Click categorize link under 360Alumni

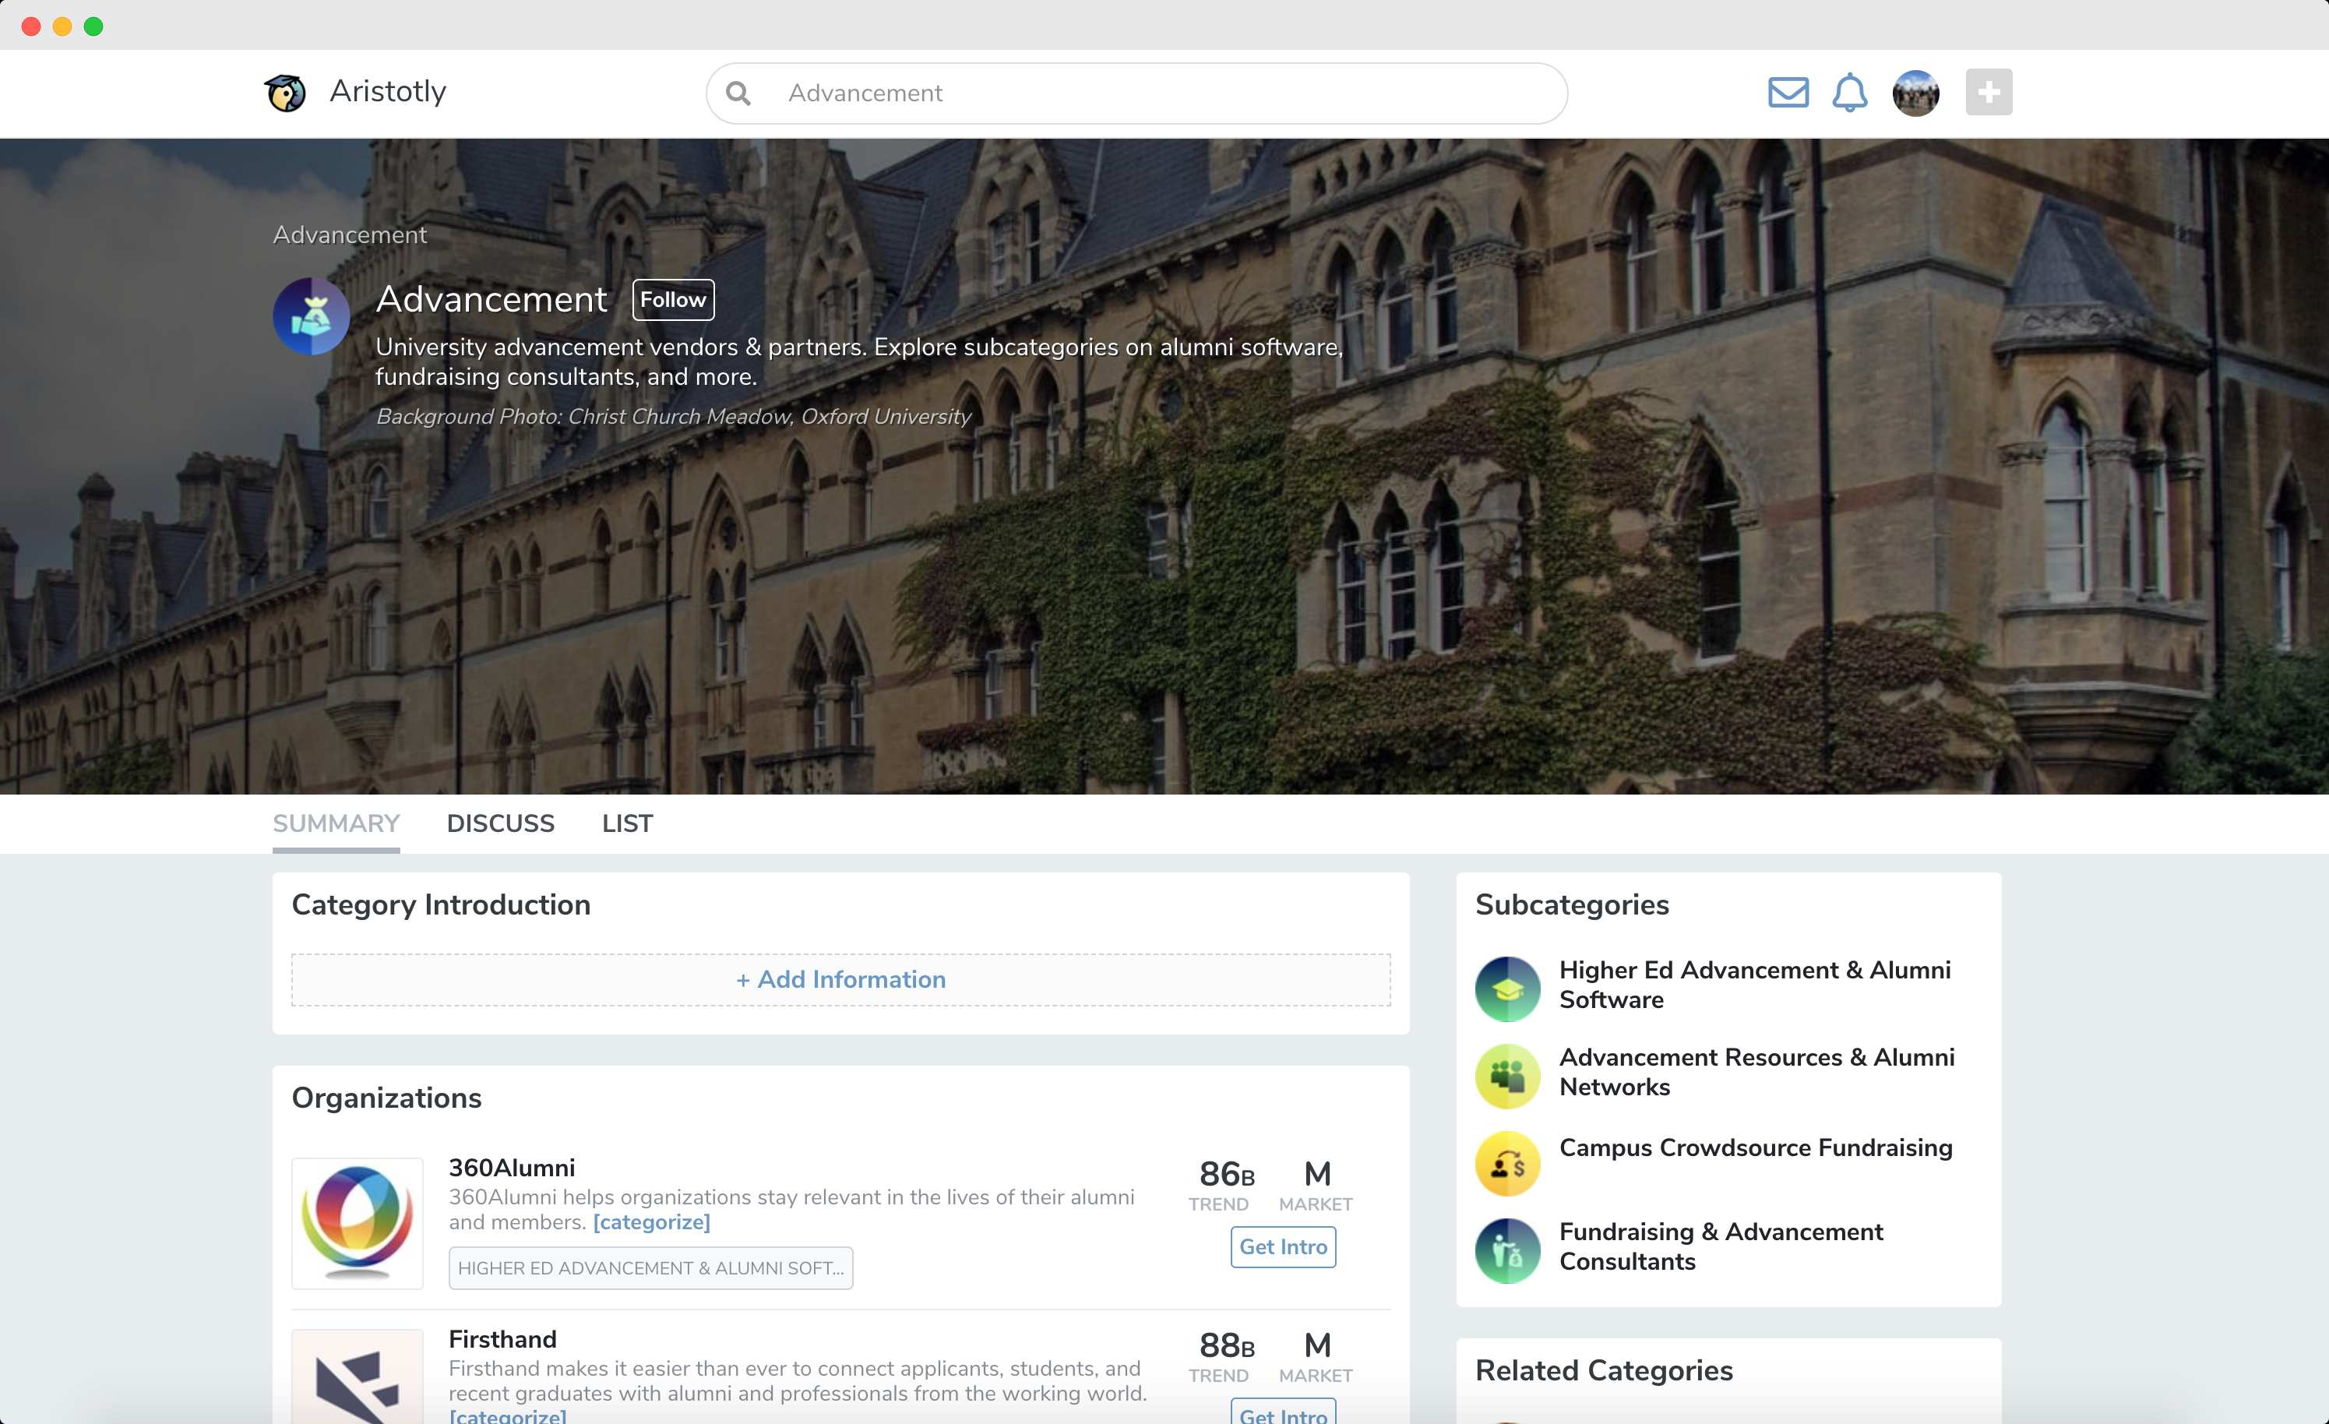[x=651, y=1221]
